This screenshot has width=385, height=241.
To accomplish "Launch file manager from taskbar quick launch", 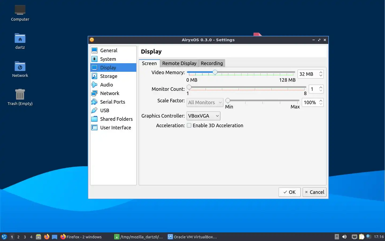I will click(38, 237).
